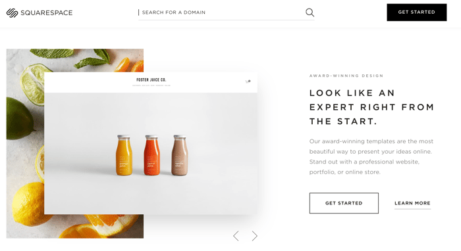Open the Learn More link
Image resolution: width=461 pixels, height=251 pixels.
click(412, 203)
